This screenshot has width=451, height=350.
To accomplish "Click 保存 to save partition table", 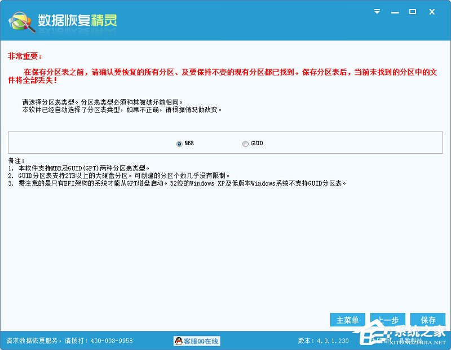I will click(x=428, y=320).
